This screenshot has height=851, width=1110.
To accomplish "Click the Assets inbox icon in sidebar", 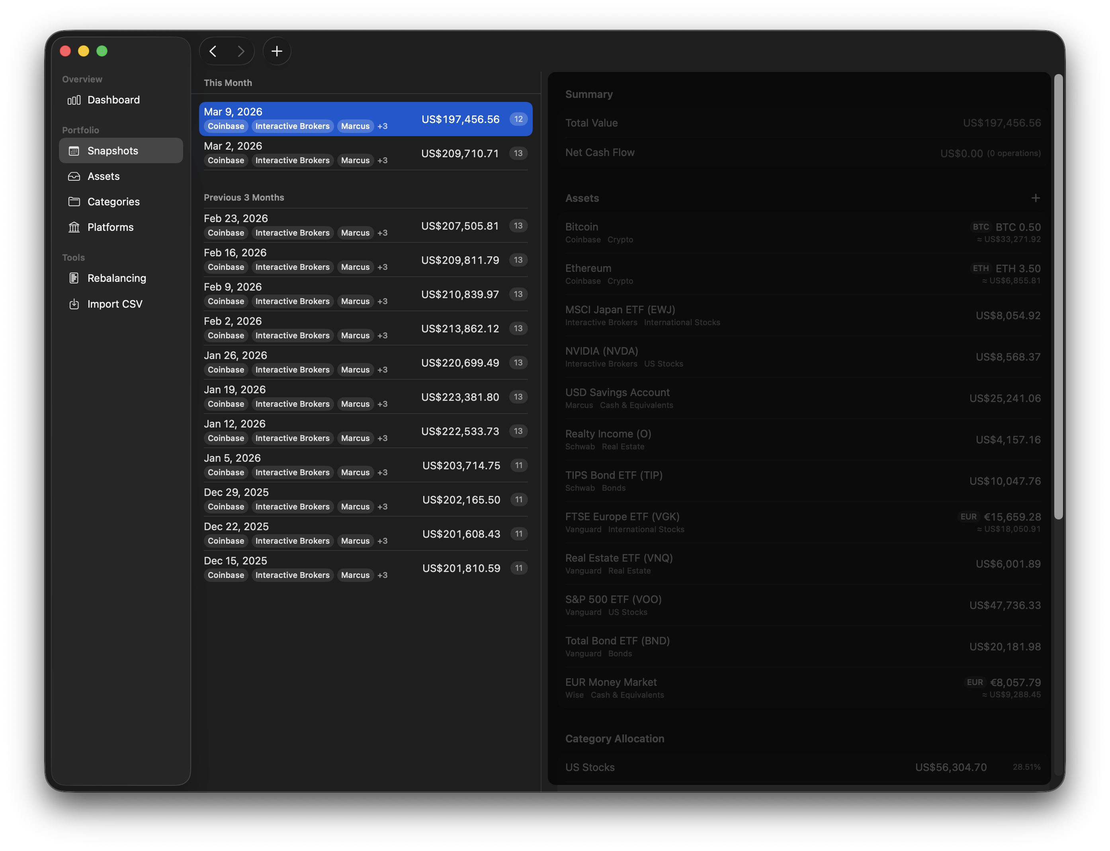I will coord(74,176).
